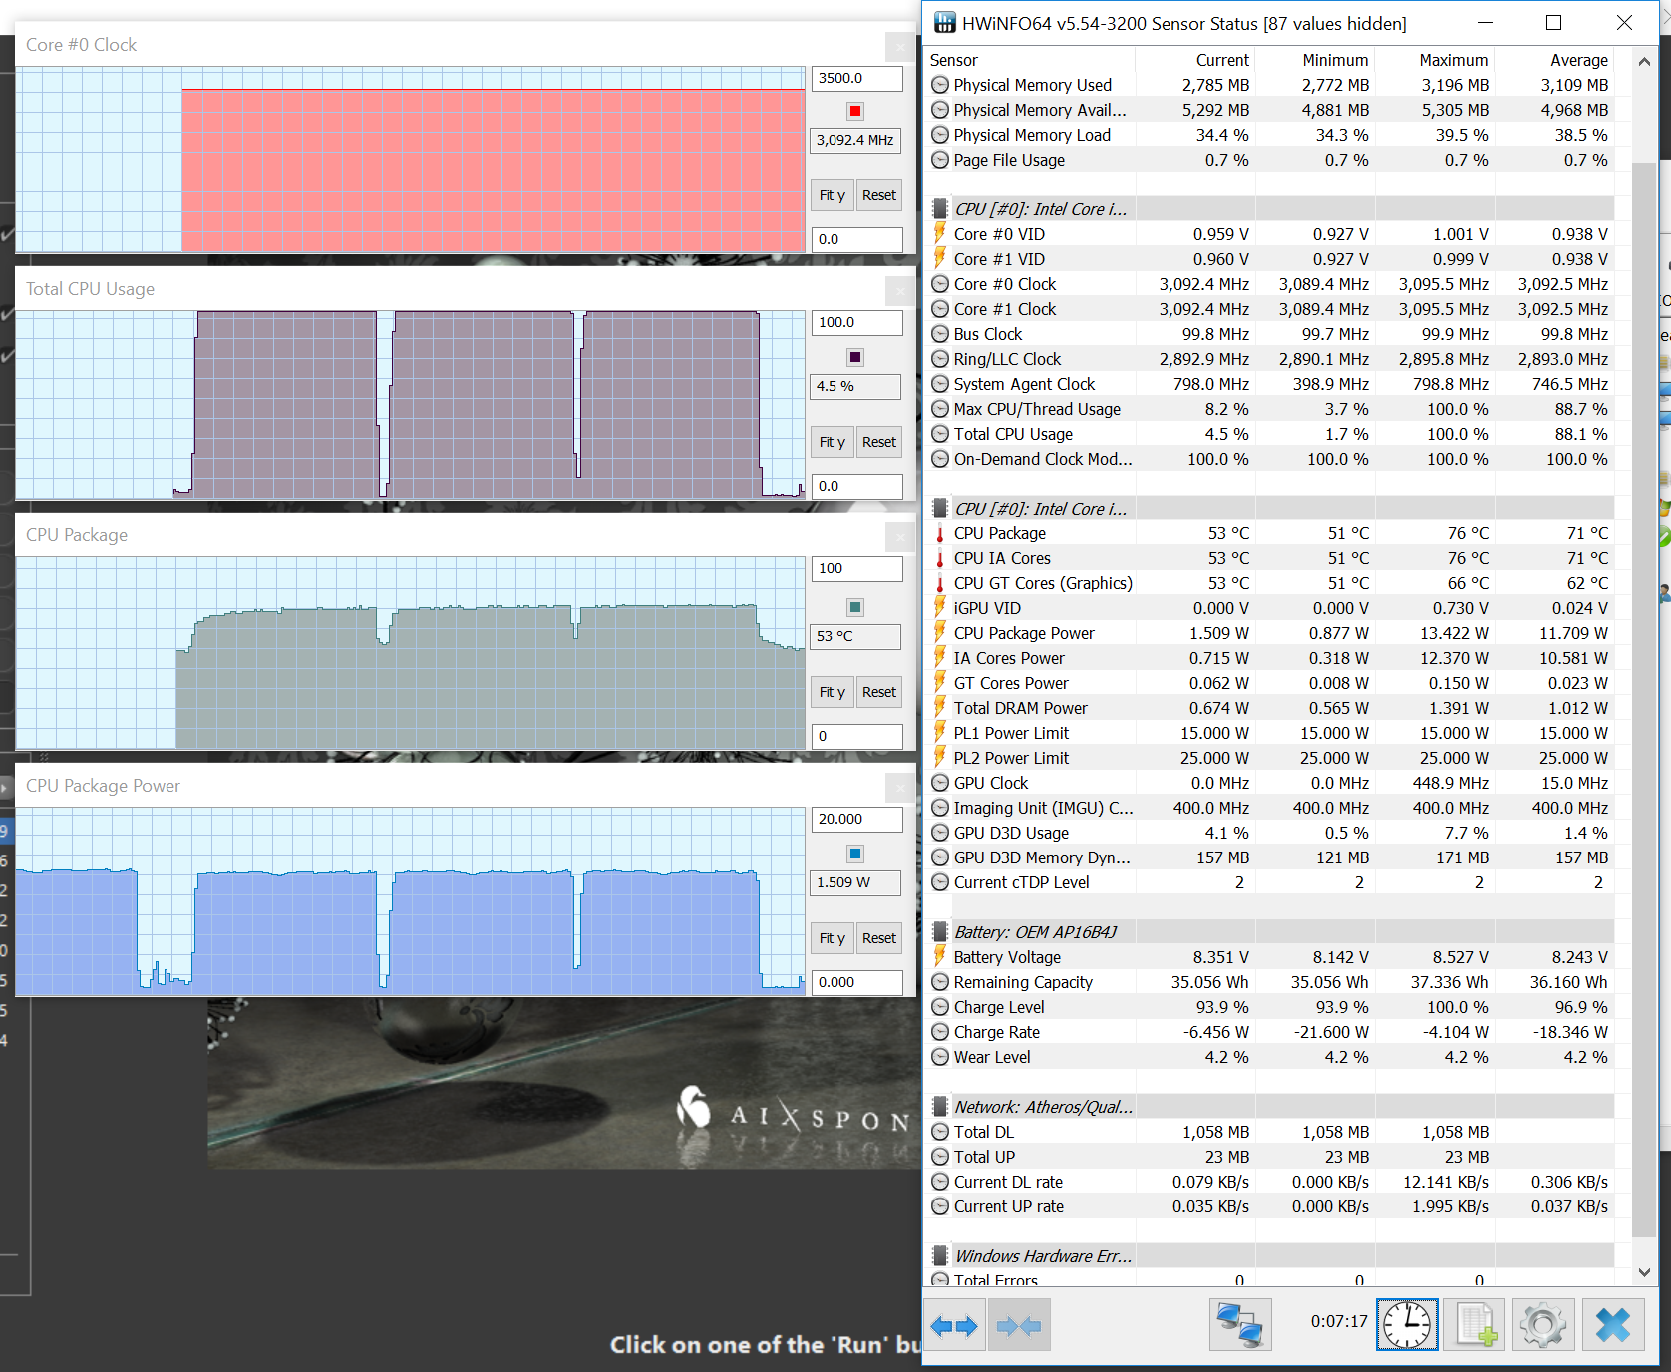Edit Core #0 Clock max value 3500.0
Viewport: 1671px width, 1372px height.
[856, 78]
